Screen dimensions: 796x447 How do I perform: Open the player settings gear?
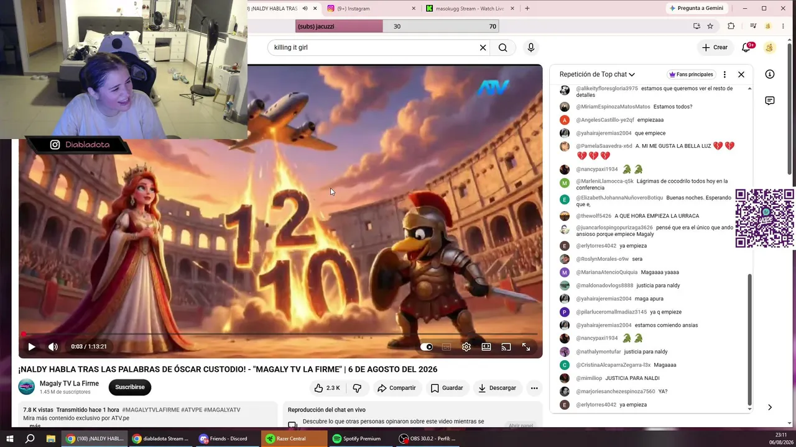pyautogui.click(x=466, y=347)
